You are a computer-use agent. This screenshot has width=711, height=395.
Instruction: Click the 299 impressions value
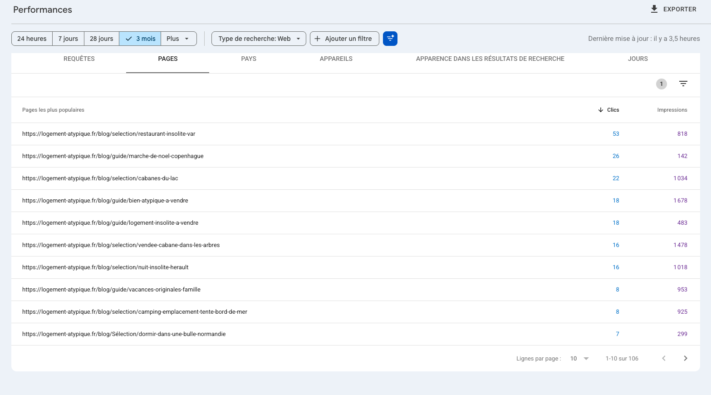click(682, 334)
